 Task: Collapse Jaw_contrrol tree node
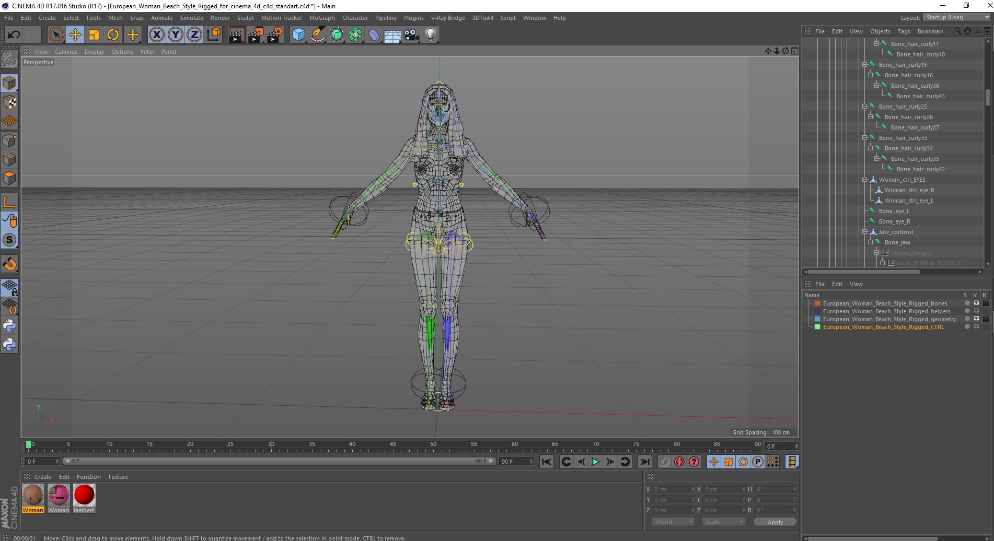[x=864, y=232]
